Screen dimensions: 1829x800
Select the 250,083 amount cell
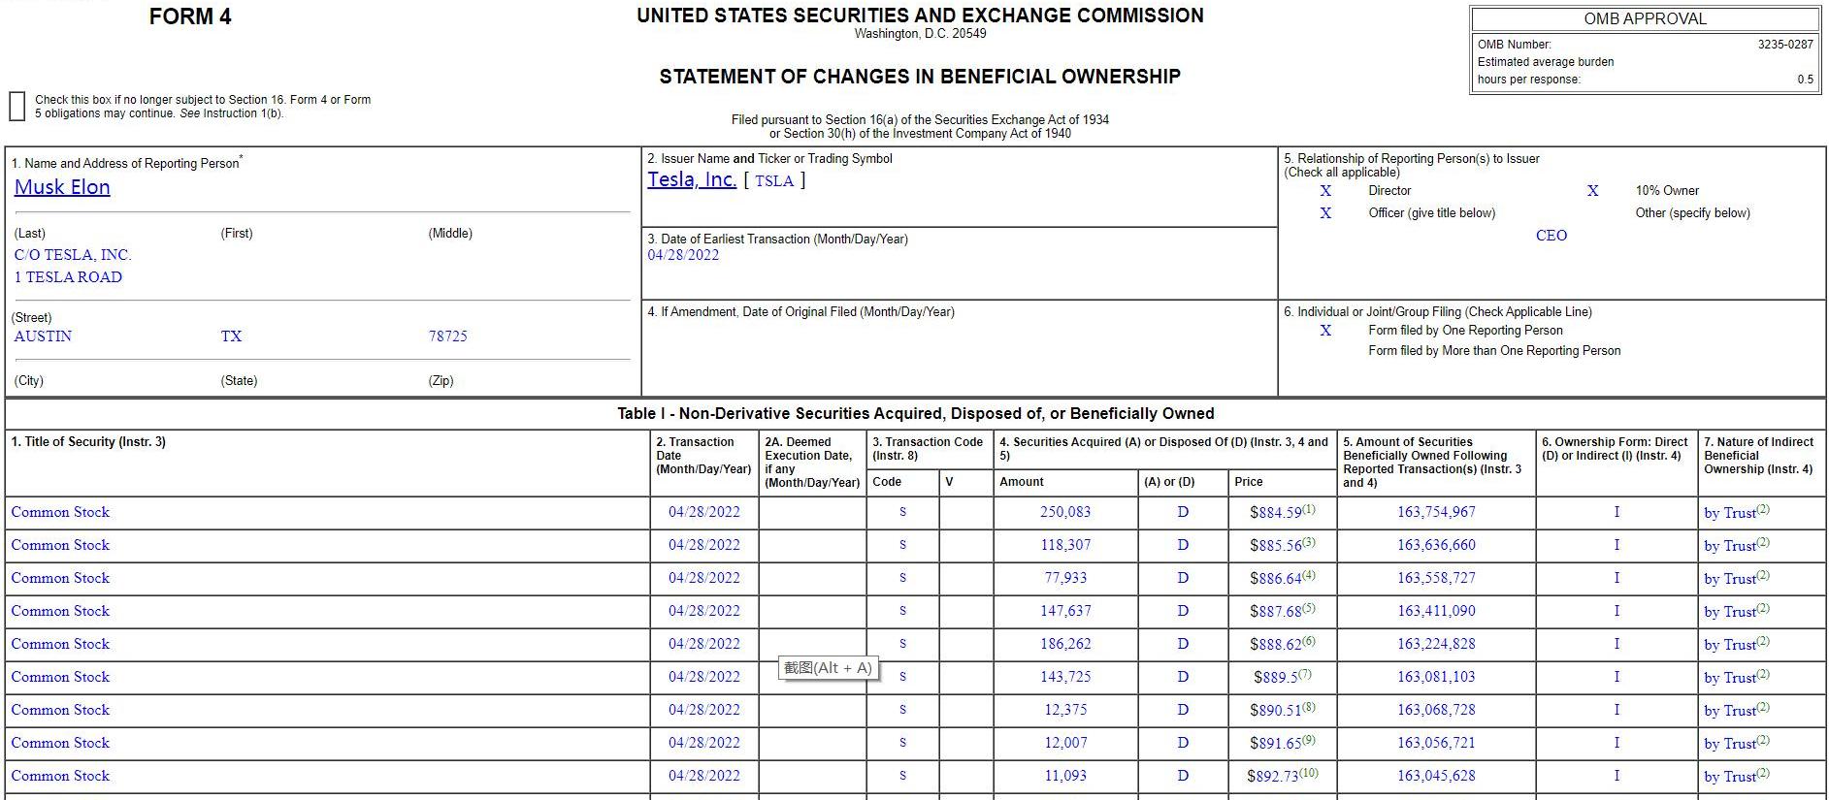(x=1065, y=512)
